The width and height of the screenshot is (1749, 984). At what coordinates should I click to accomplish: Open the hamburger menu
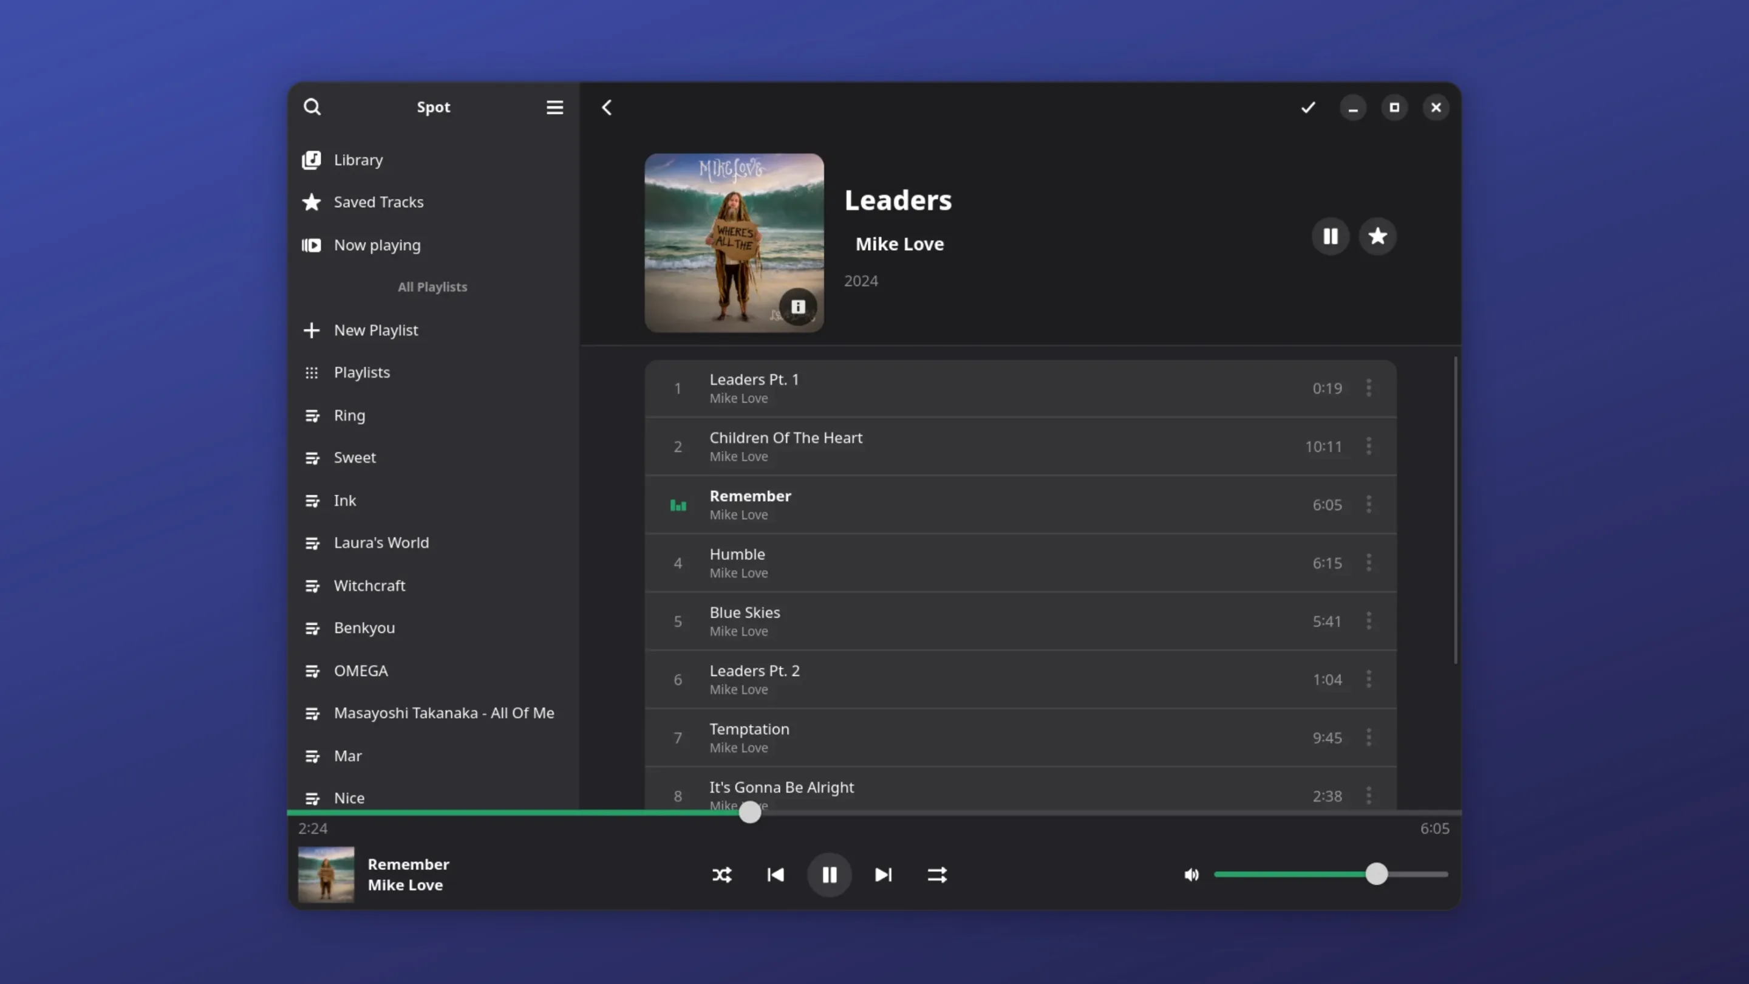pos(554,107)
